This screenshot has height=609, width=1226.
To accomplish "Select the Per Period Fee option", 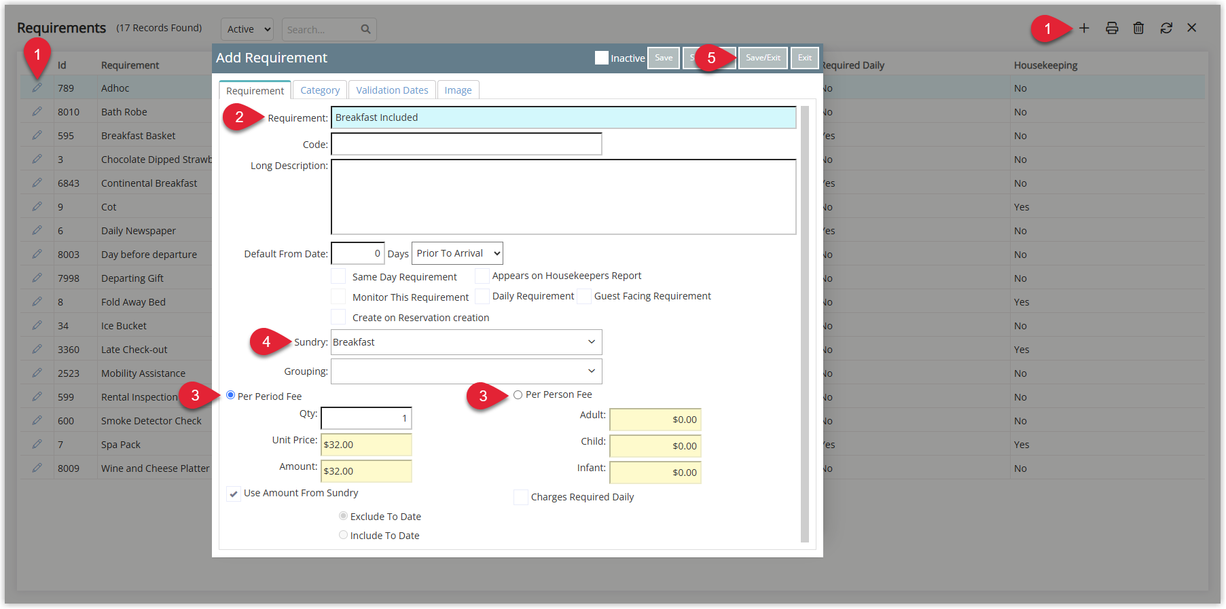I will pyautogui.click(x=231, y=395).
